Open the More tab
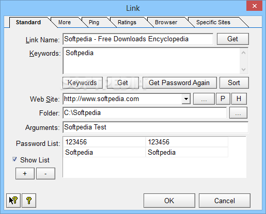 pos(65,22)
